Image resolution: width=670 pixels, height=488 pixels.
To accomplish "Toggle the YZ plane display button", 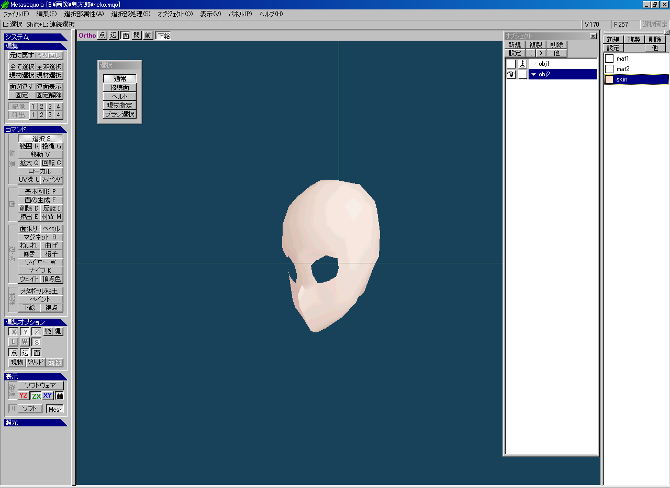I will 23,396.
